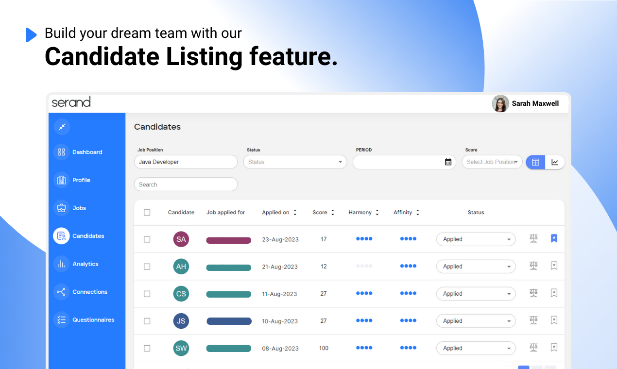The height and width of the screenshot is (369, 617).
Task: Change status dropdown for 11-Aug-2023 row
Action: click(x=476, y=294)
